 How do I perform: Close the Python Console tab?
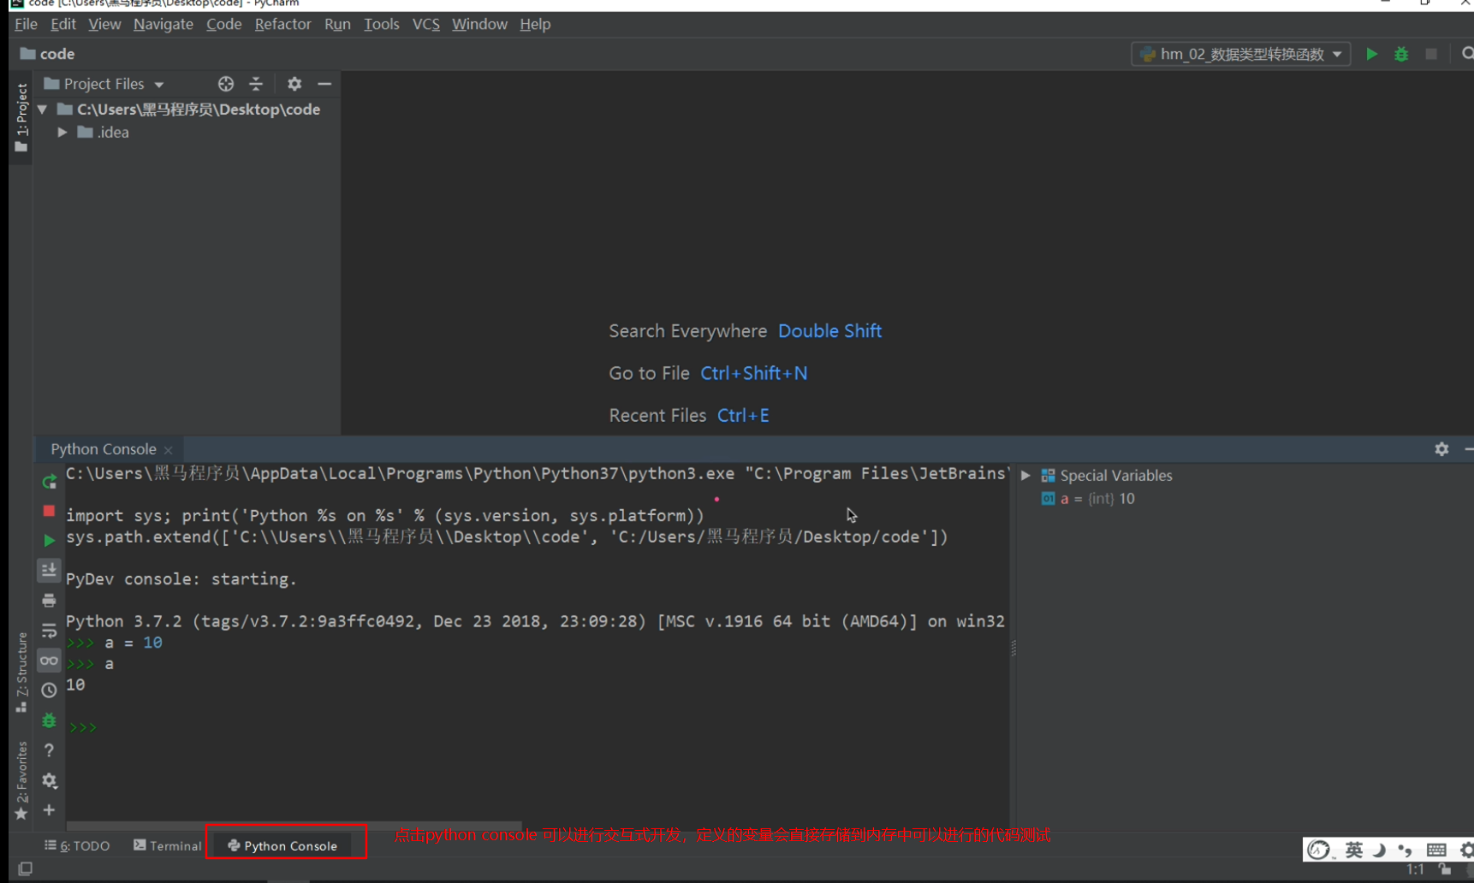click(x=169, y=450)
